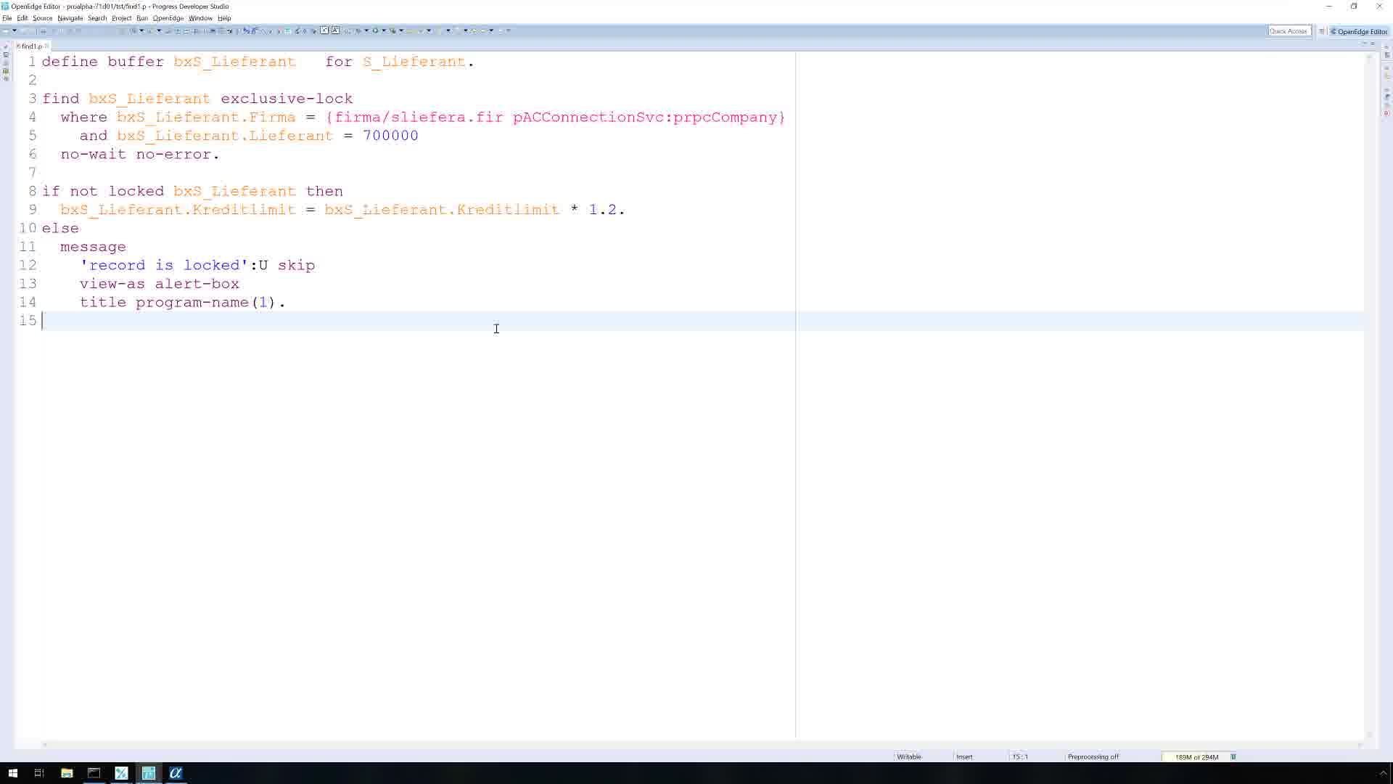Open the File menu

pyautogui.click(x=7, y=18)
